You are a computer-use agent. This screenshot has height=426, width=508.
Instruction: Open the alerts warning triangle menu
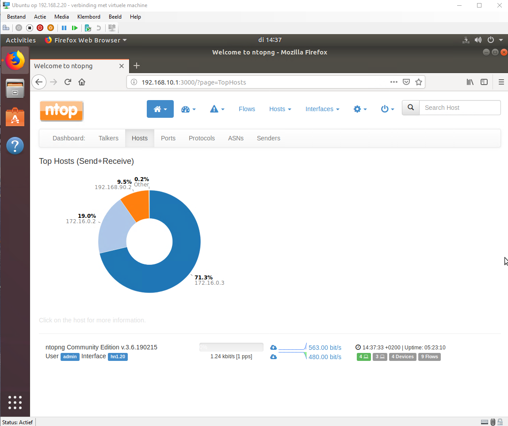(x=217, y=109)
